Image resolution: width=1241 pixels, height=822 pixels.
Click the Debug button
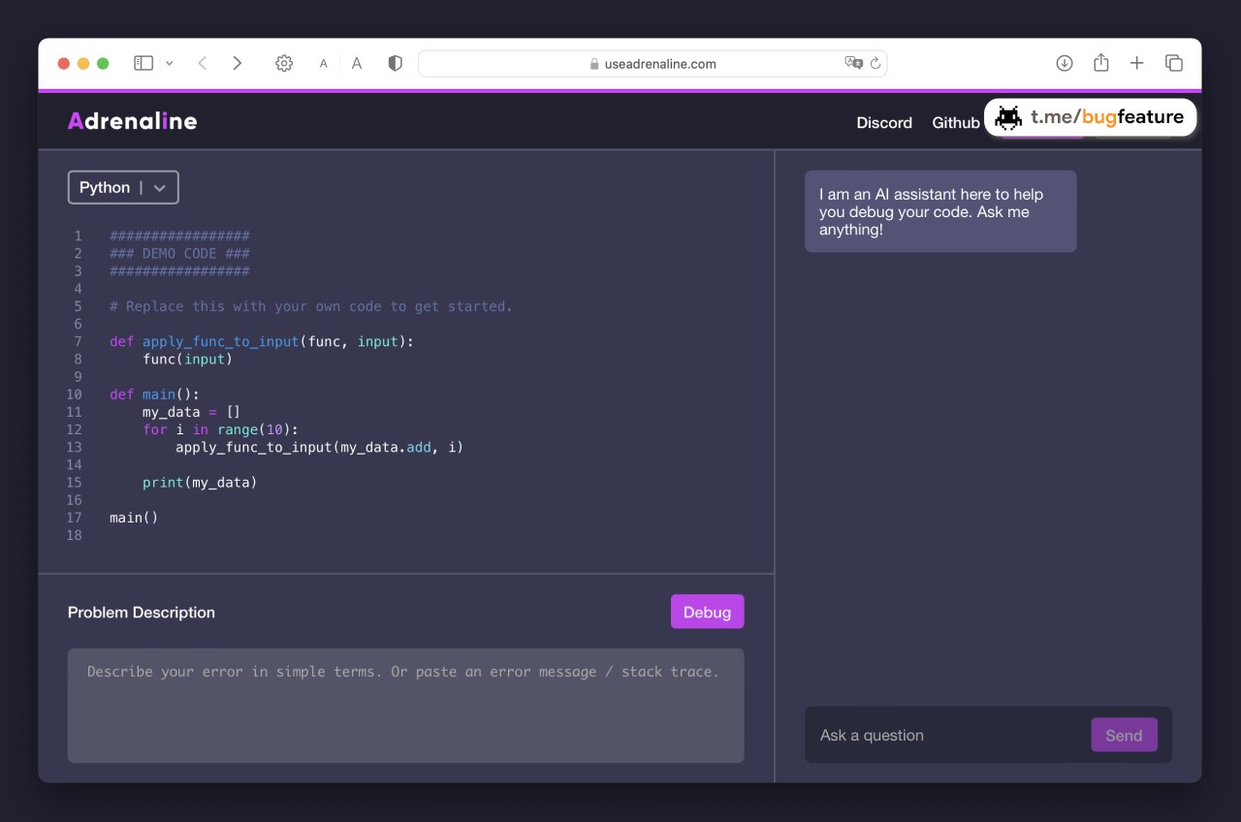(708, 612)
